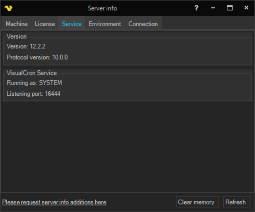Show the Connection tab
Screen dimensions: 255x212
pos(143,24)
